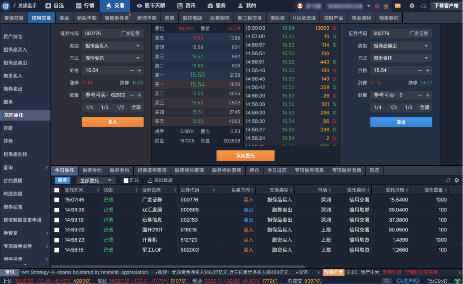Open the 智能条件单 tab
Viewport: 463px width, 284px height.
117,18
